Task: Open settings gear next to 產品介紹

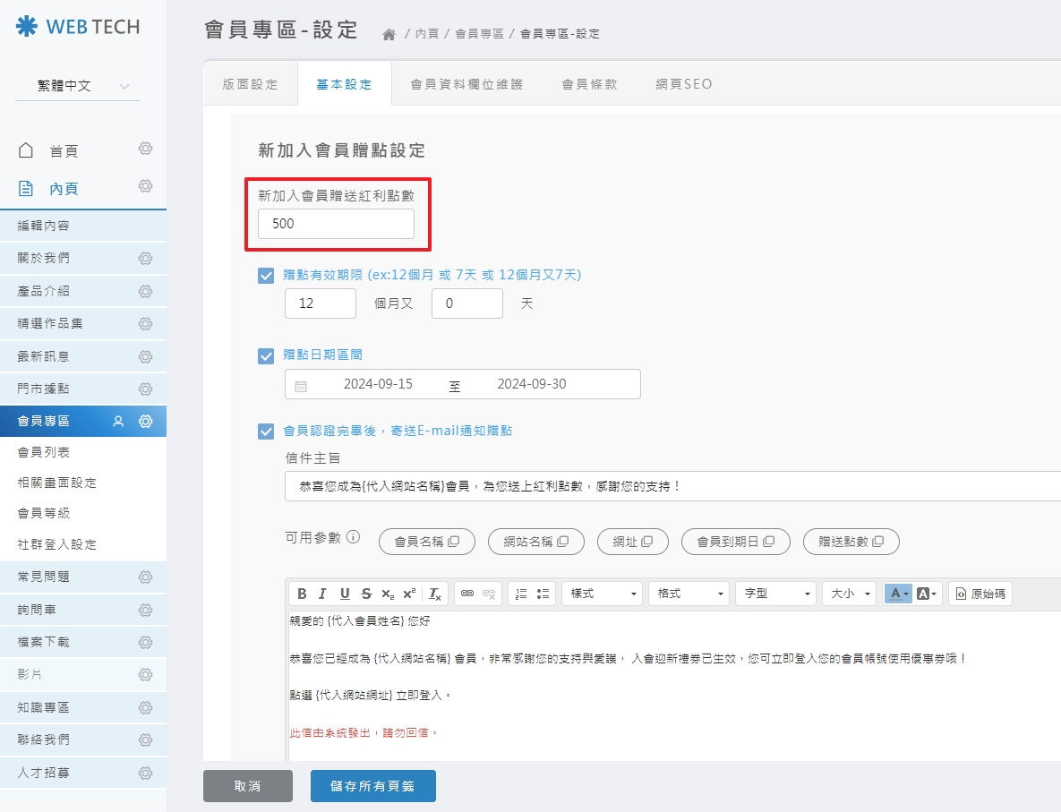Action: (x=145, y=291)
